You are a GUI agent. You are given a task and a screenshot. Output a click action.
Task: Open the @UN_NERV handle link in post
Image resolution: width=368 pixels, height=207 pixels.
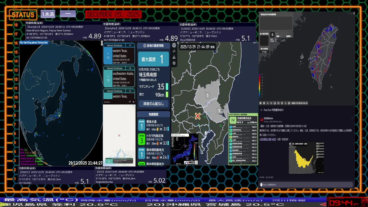(276, 121)
